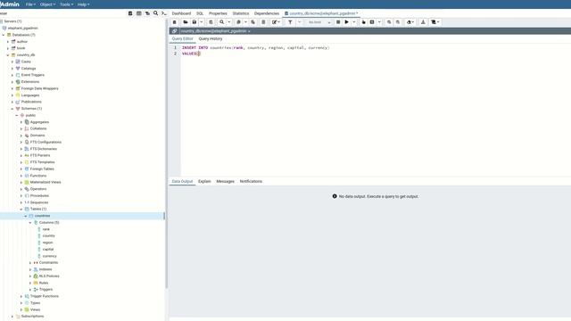The image size is (571, 321).
Task: Click the Execute query play button
Action: (347, 22)
